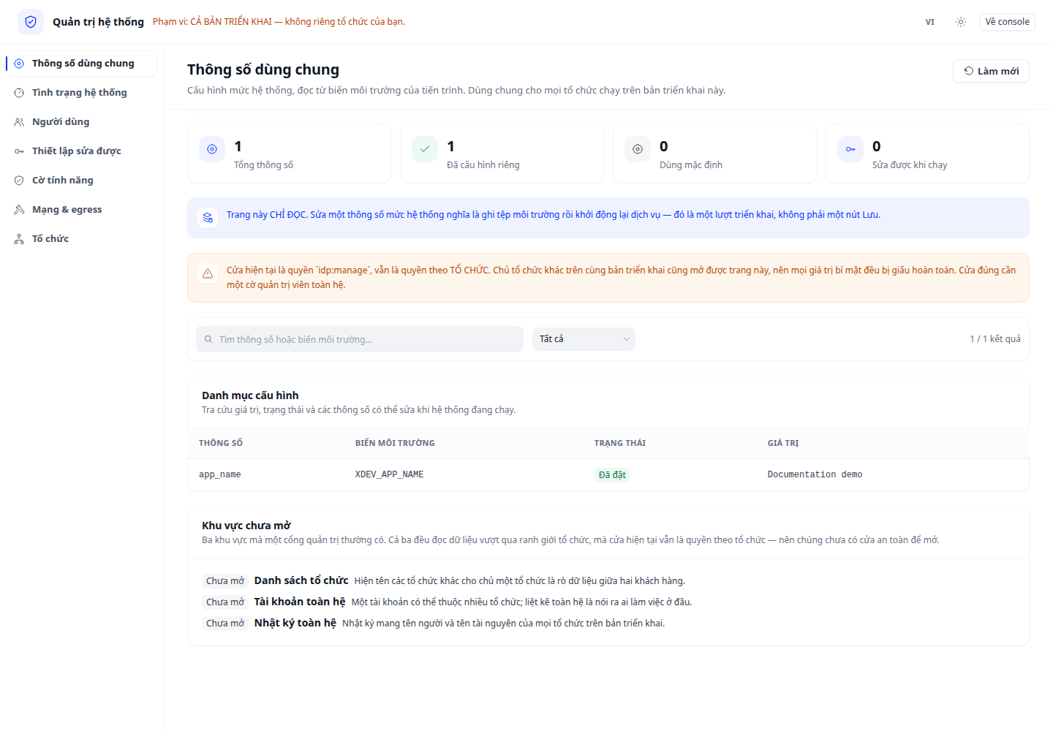
Task: Click the Nhật ký toàn hệ label
Action: coord(295,623)
